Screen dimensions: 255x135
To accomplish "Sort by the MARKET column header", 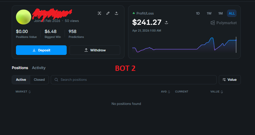I will coord(23,92).
